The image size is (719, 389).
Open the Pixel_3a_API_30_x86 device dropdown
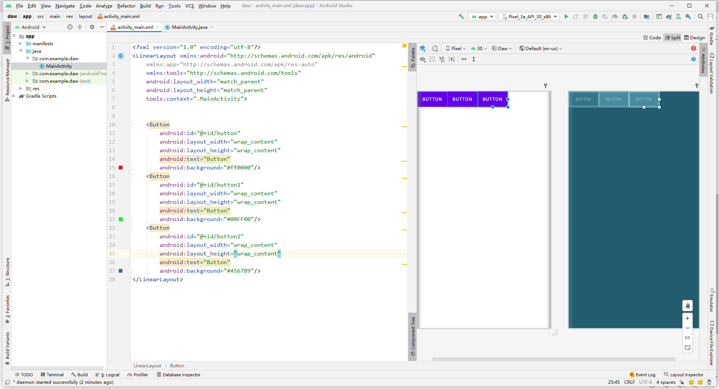(529, 16)
